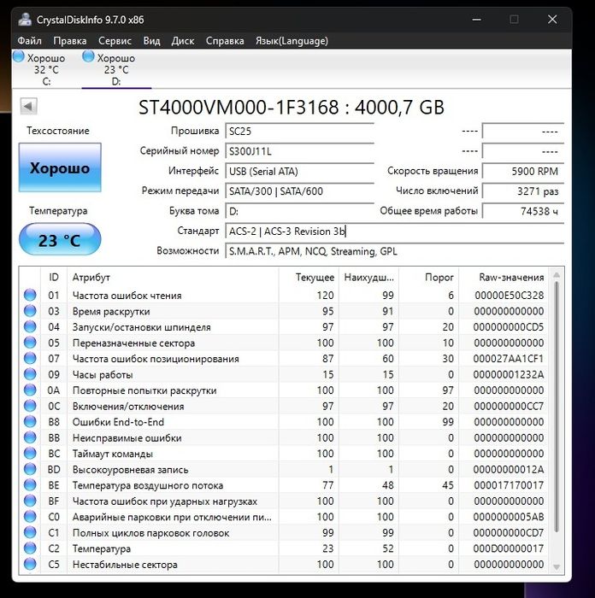Click the rotation speed value 5900 RPM

(x=523, y=171)
